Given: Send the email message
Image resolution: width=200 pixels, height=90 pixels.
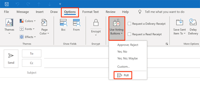Looking at the screenshot, I should [11, 59].
